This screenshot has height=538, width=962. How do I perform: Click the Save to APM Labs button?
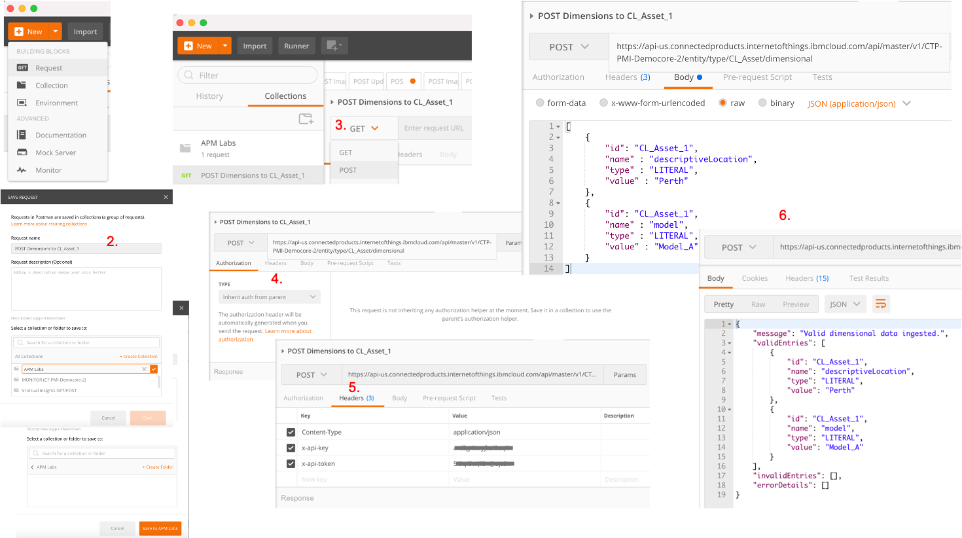pos(160,528)
